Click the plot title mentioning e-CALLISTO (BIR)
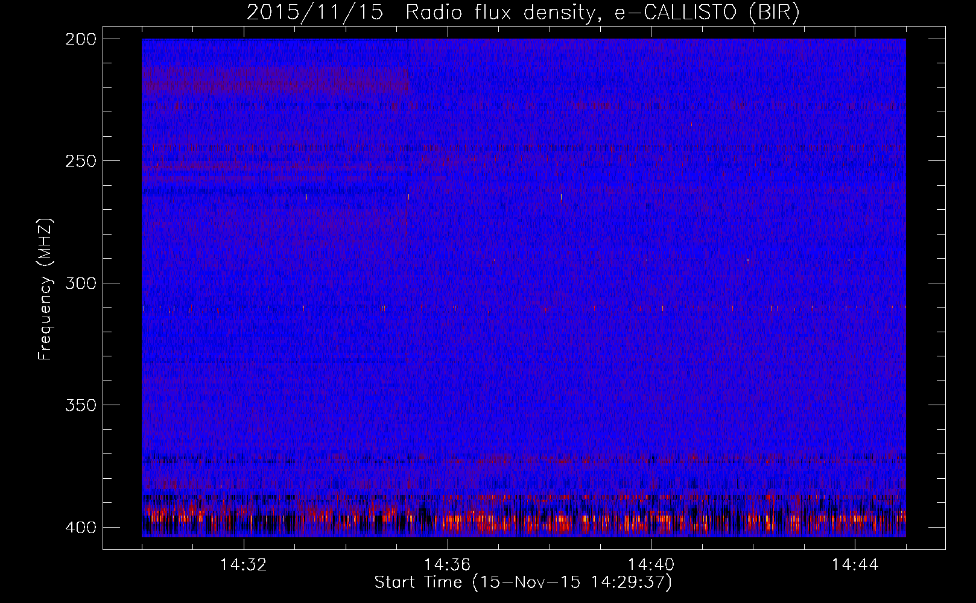 pos(523,13)
